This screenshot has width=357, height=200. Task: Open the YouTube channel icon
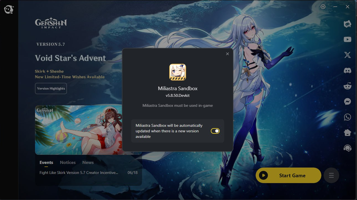[x=348, y=39]
